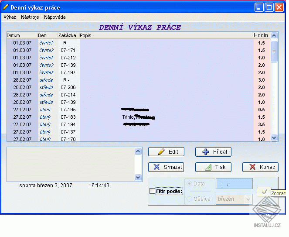
Task: Select the Data radio button
Action: click(x=189, y=184)
